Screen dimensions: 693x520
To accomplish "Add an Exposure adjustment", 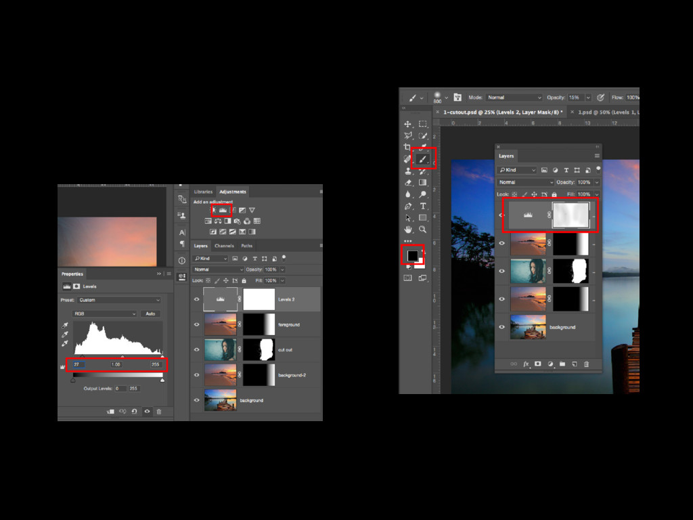I will (242, 210).
